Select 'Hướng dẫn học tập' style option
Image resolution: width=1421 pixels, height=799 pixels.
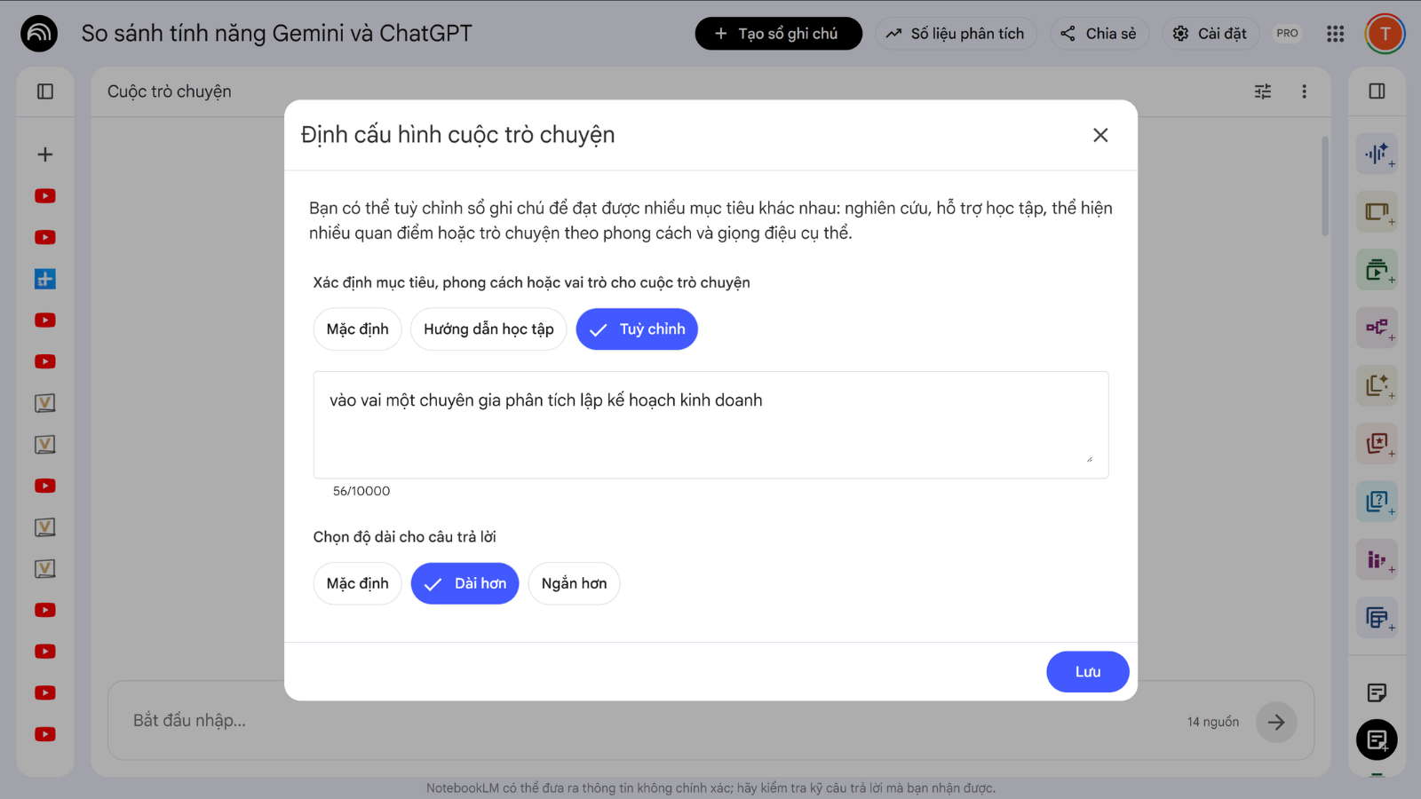(488, 329)
